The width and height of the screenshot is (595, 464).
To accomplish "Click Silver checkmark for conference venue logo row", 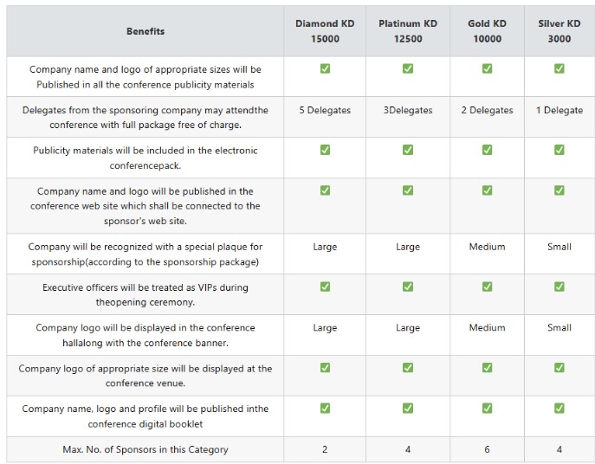I will [x=559, y=368].
